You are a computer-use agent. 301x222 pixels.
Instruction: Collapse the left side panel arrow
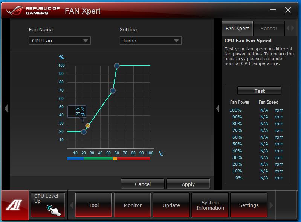(x=6, y=109)
